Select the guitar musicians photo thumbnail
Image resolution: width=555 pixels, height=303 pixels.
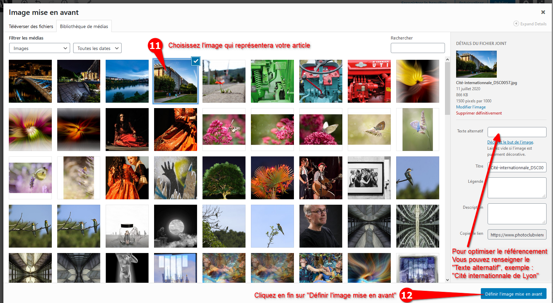(321, 178)
